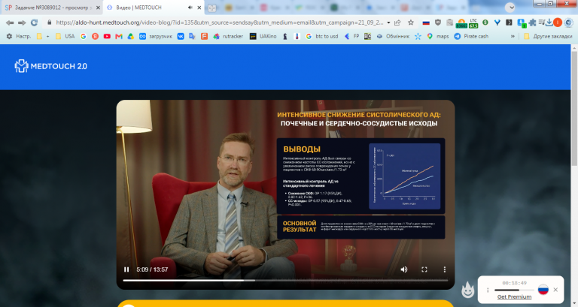Image resolution: width=578 pixels, height=307 pixels.
Task: Open the USA bookmarks folder
Action: (65, 36)
